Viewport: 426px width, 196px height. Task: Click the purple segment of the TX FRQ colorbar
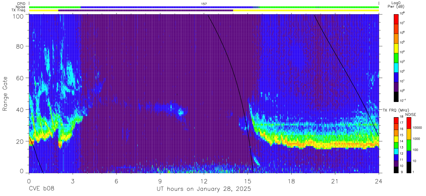397,164
